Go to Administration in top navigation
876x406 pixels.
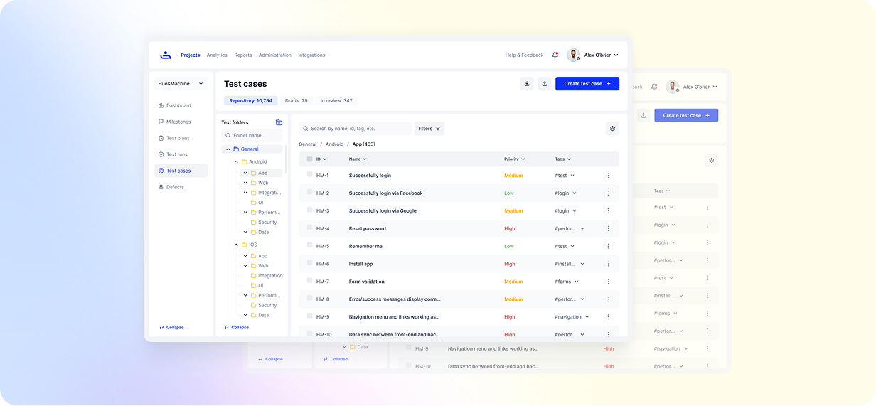pos(275,55)
